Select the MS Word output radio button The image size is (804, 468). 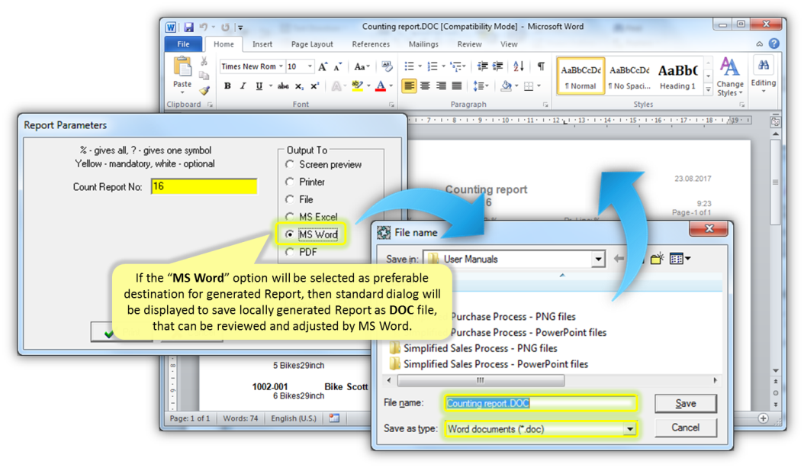pos(290,234)
